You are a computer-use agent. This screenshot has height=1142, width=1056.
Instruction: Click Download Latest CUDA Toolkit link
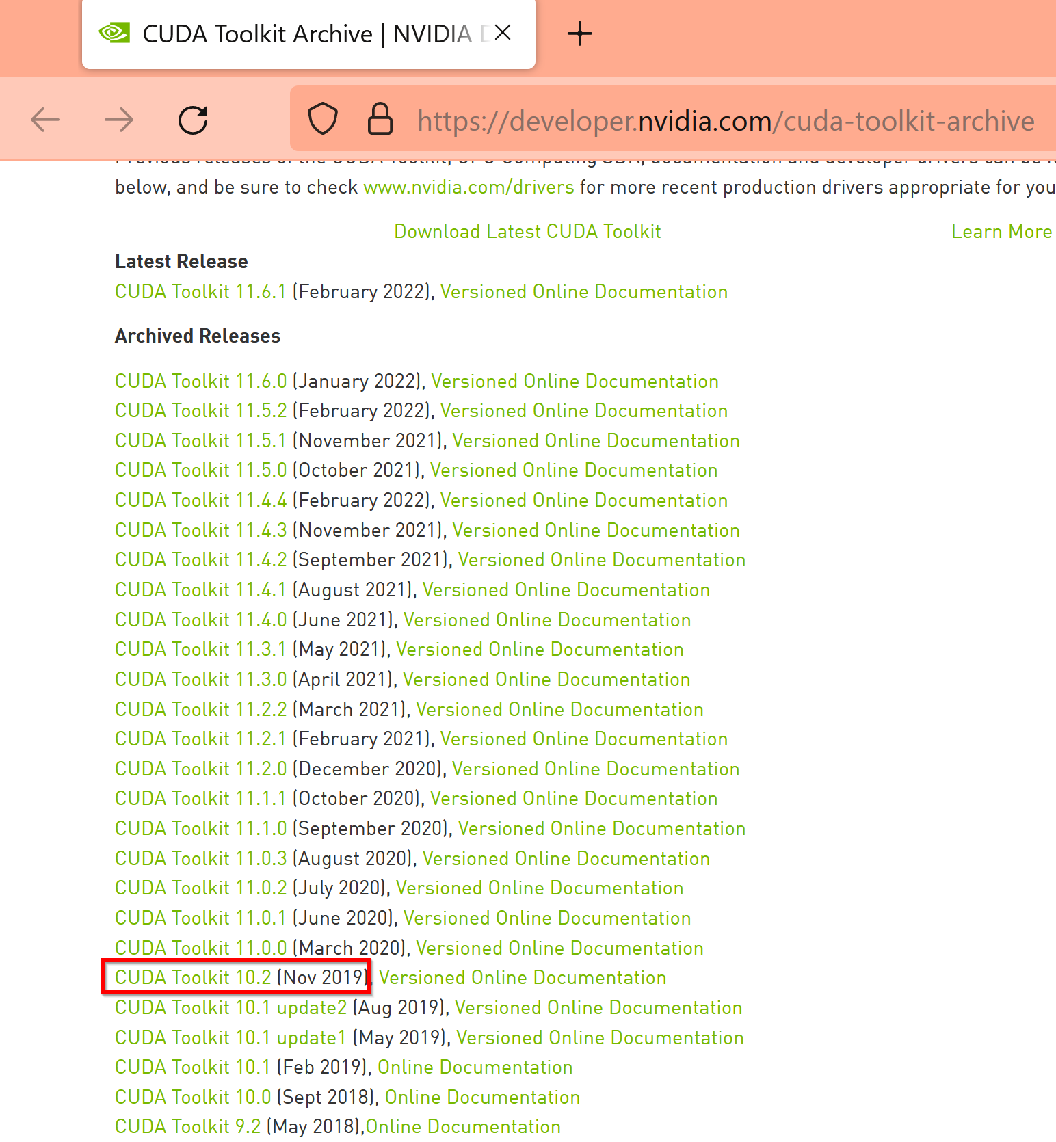point(527,232)
